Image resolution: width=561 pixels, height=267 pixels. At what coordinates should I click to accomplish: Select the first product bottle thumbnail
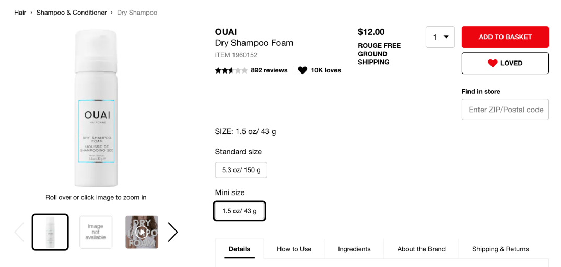[50, 232]
